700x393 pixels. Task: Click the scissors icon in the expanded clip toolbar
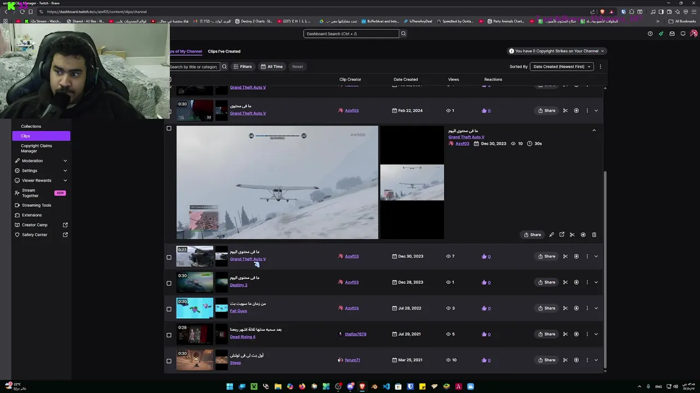click(x=572, y=235)
